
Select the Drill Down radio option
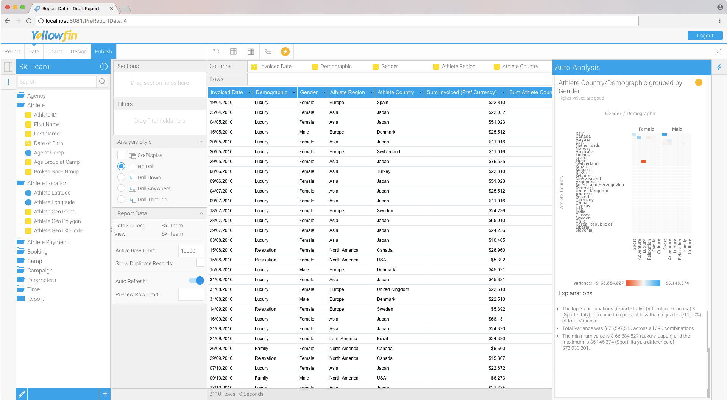pyautogui.click(x=121, y=177)
